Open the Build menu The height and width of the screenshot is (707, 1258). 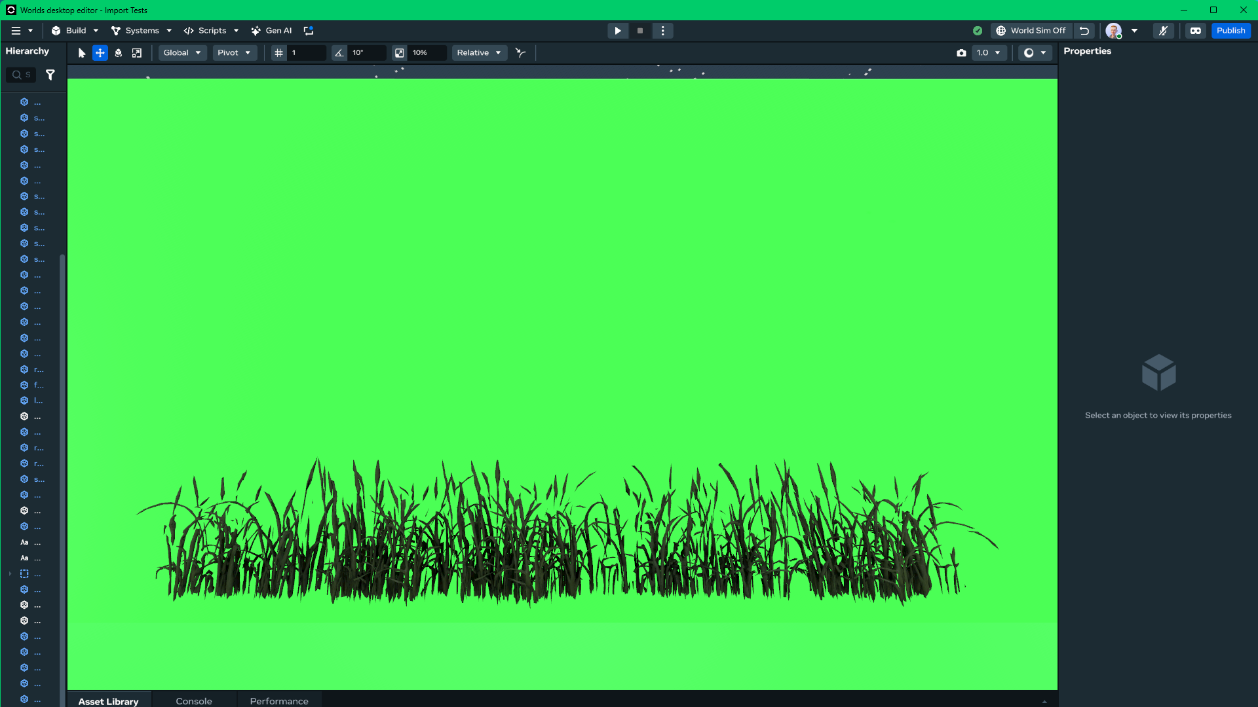[75, 31]
